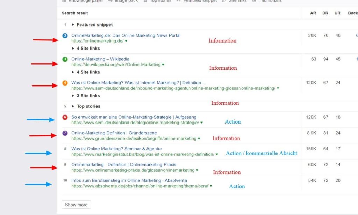The height and width of the screenshot is (215, 358).
Task: Click the red position 6 badge
Action: click(65, 117)
